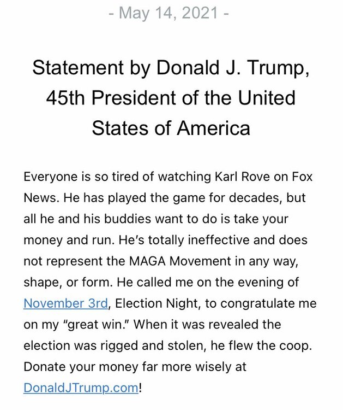Viewport: 343px width, 410px height.
Task: Click the quoted phrase "great win"
Action: click(x=93, y=325)
